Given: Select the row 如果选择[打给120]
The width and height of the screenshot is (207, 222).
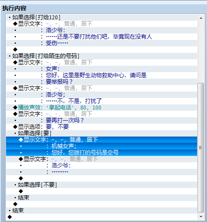Looking at the screenshot, I should pos(101,17).
